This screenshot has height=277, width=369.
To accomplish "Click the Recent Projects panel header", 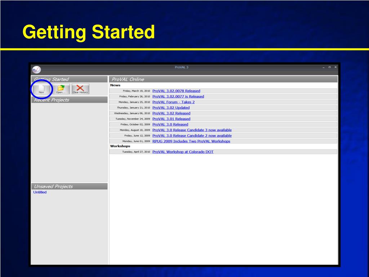I will coord(70,100).
